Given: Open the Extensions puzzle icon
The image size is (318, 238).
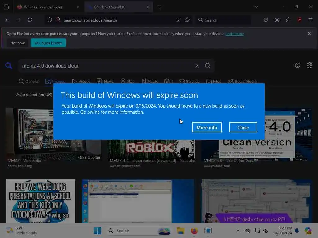Looking at the screenshot, I should 288,20.
